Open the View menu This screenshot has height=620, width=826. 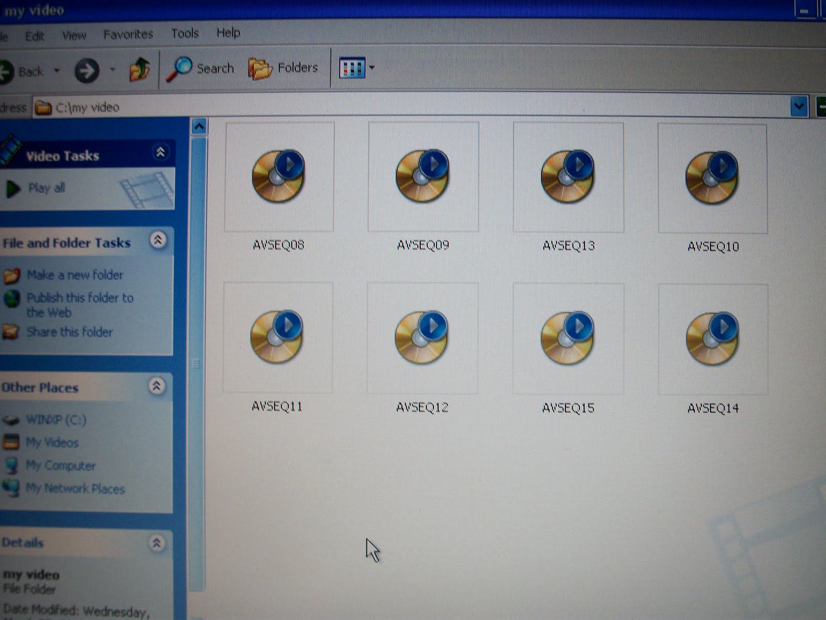pyautogui.click(x=74, y=36)
